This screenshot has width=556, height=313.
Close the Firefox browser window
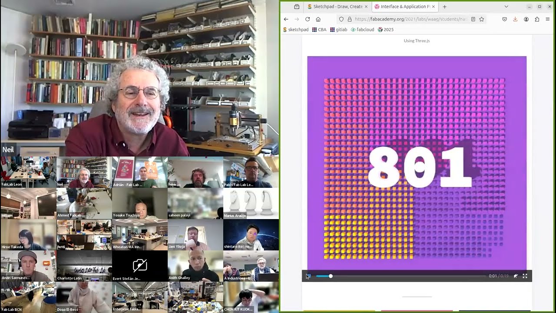click(549, 7)
